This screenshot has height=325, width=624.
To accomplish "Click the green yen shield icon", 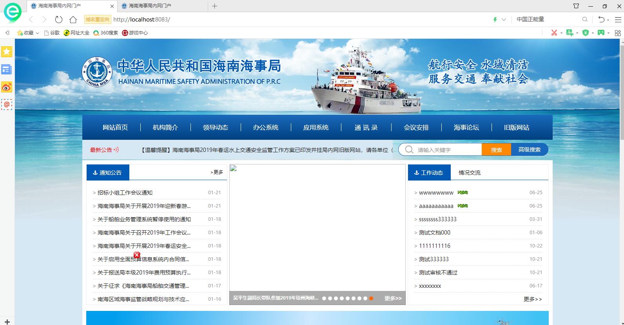I will pyautogui.click(x=586, y=32).
